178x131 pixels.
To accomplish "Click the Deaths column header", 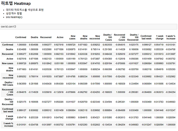I will (x=34, y=37).
